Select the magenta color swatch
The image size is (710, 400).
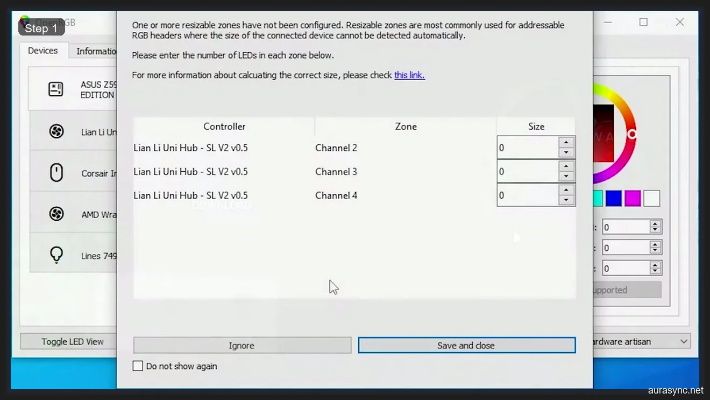coord(633,198)
